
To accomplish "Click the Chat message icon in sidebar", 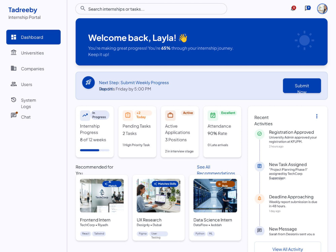I will tap(14, 115).
